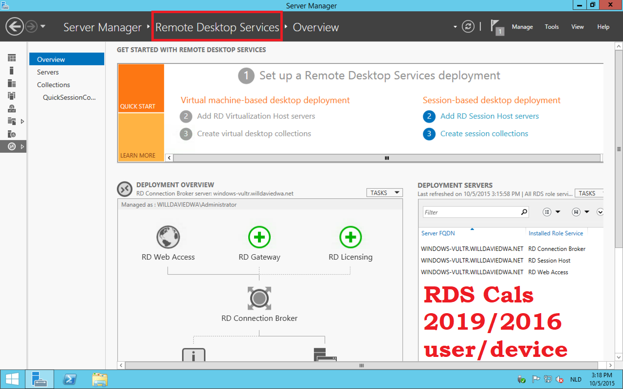Click the filter search magnifier icon
This screenshot has width=623, height=389.
coord(524,212)
